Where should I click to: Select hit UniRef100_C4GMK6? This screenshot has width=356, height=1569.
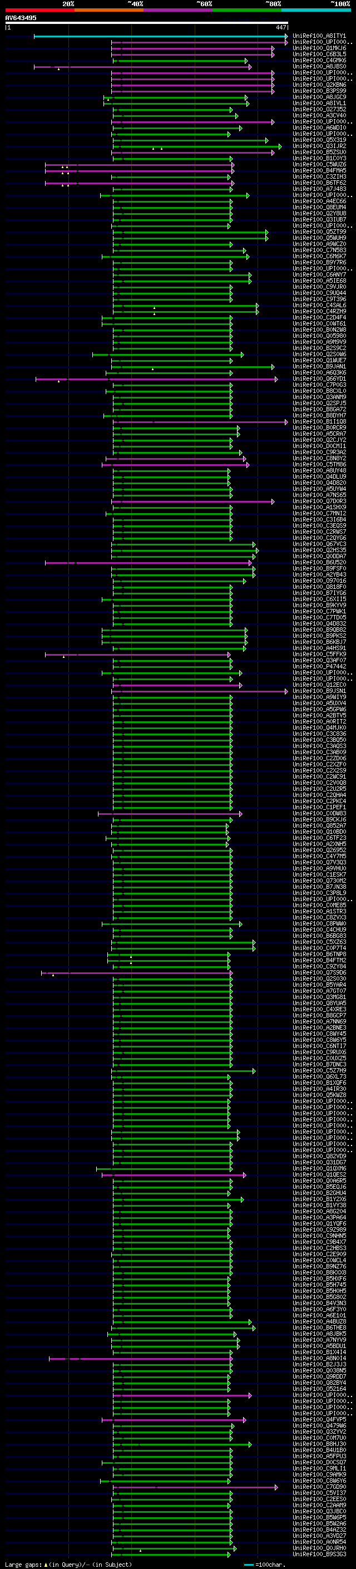pyautogui.click(x=319, y=61)
